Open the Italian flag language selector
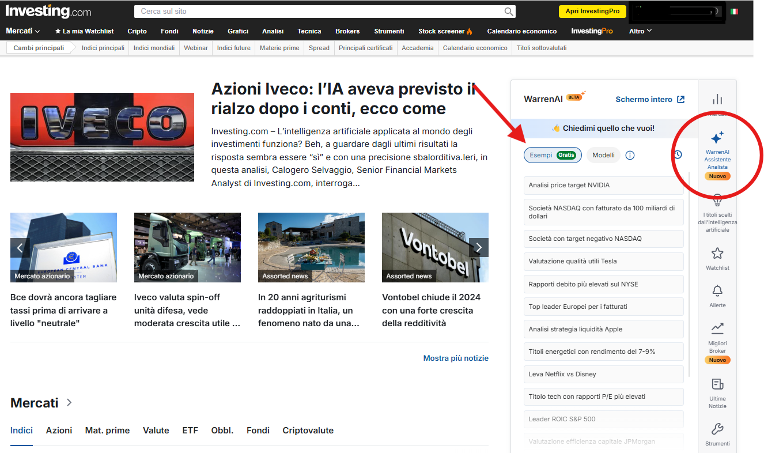This screenshot has width=764, height=453. pyautogui.click(x=734, y=12)
